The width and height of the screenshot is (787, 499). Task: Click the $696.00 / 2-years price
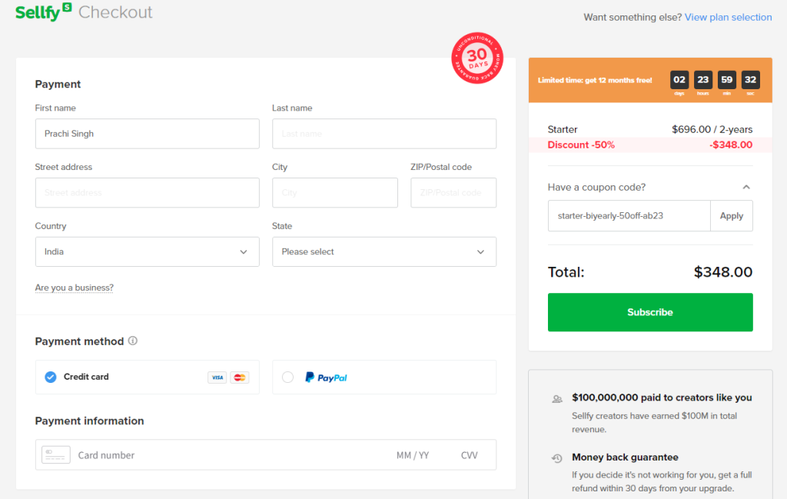[712, 129]
